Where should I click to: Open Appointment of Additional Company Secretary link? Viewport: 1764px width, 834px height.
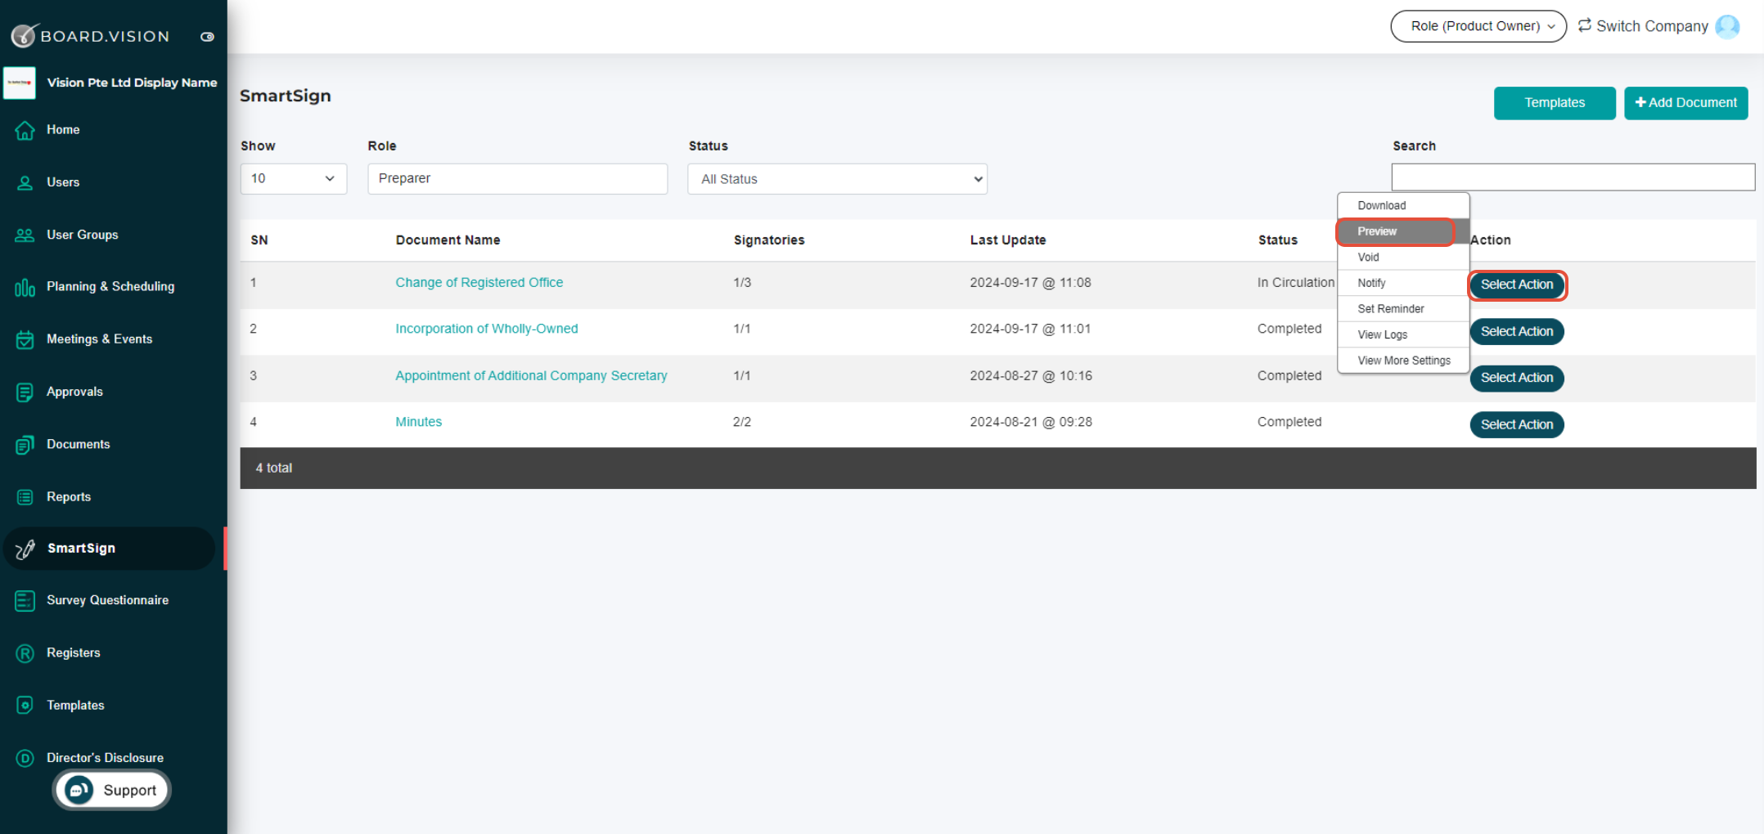pyautogui.click(x=531, y=375)
